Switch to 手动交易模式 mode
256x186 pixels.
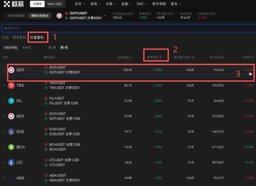[16, 16]
